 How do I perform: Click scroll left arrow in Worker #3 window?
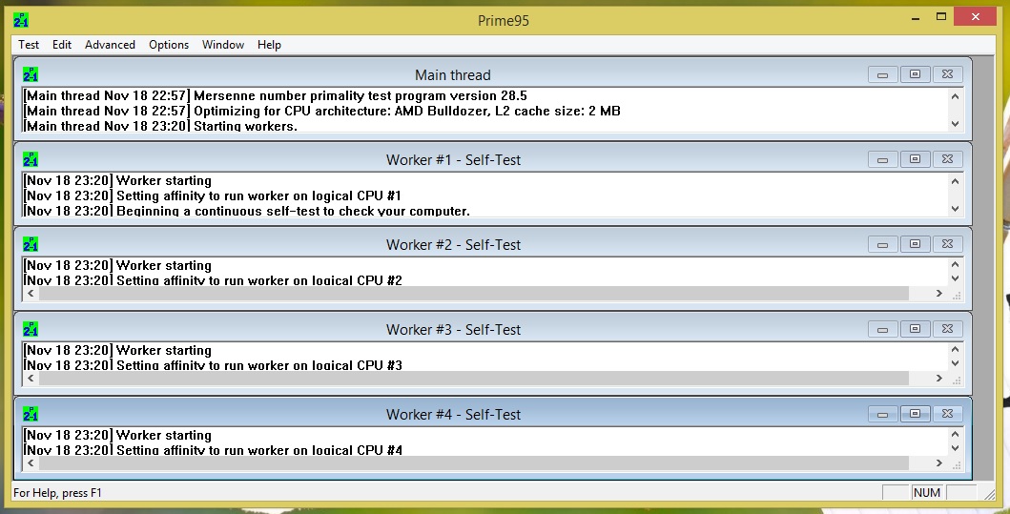31,378
